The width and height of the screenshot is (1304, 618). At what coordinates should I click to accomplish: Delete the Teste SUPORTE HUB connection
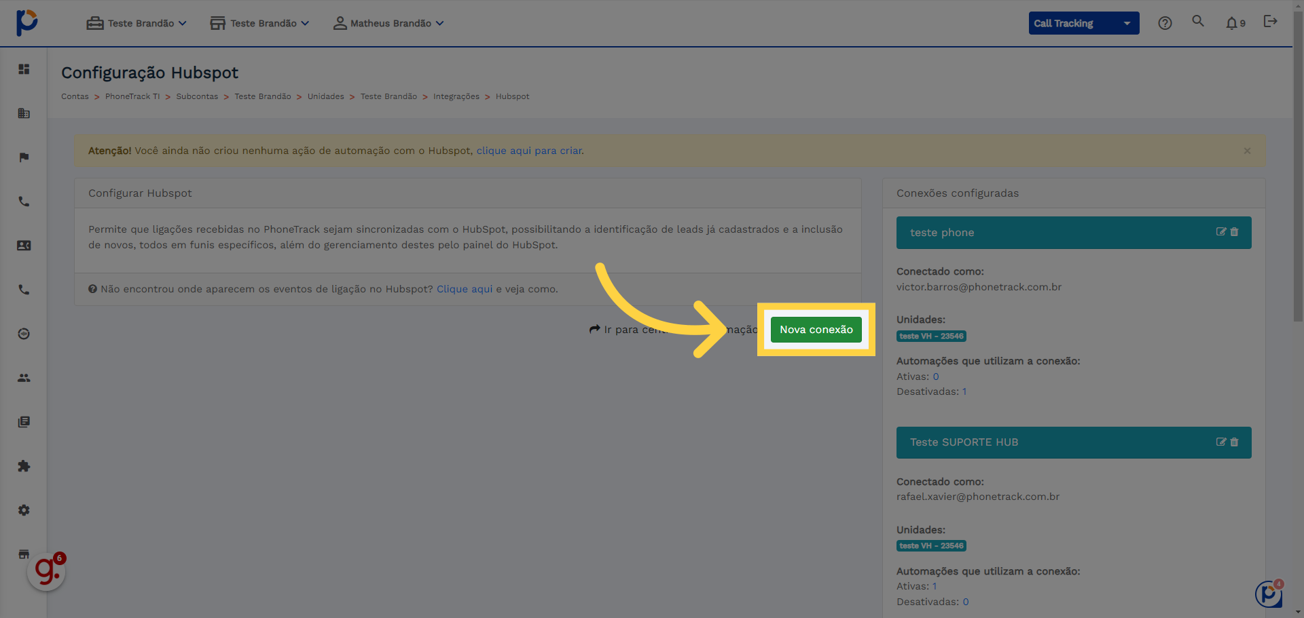click(x=1234, y=442)
